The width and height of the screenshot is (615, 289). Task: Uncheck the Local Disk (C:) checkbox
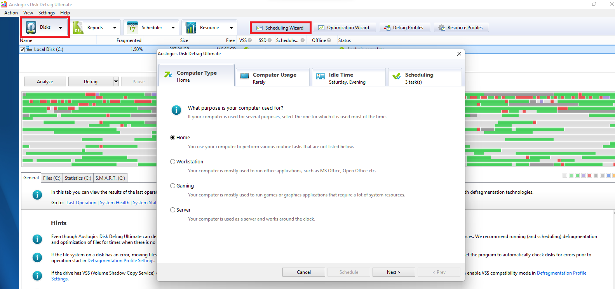[x=23, y=49]
